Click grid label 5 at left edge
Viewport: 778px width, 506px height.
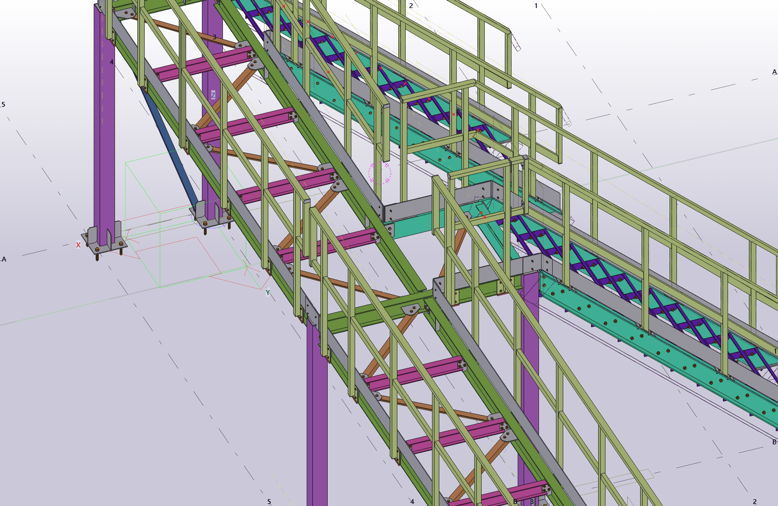[x=3, y=105]
